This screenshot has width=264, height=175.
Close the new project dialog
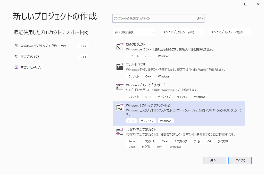click(258, 4)
